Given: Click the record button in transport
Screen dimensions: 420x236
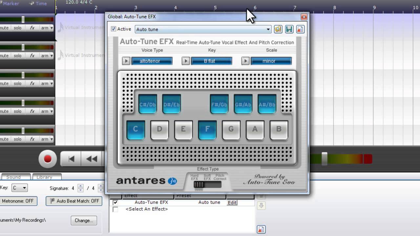Looking at the screenshot, I should pyautogui.click(x=48, y=159).
